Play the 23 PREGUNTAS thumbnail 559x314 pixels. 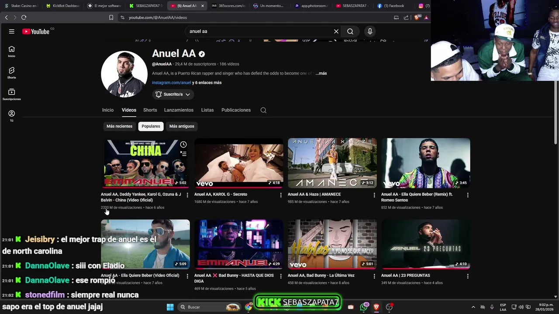[x=425, y=244]
